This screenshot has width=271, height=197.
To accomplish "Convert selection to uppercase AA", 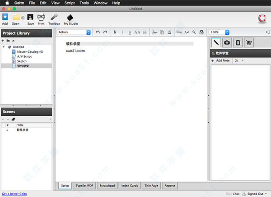I will point(137,32).
